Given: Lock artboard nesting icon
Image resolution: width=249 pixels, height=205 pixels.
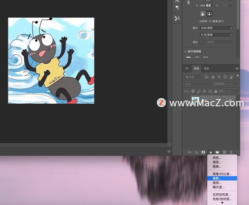Looking at the screenshot, I should tap(210, 91).
